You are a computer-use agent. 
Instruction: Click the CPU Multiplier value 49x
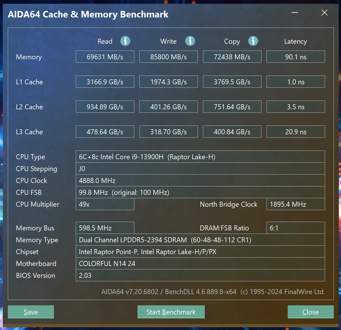tap(105, 204)
